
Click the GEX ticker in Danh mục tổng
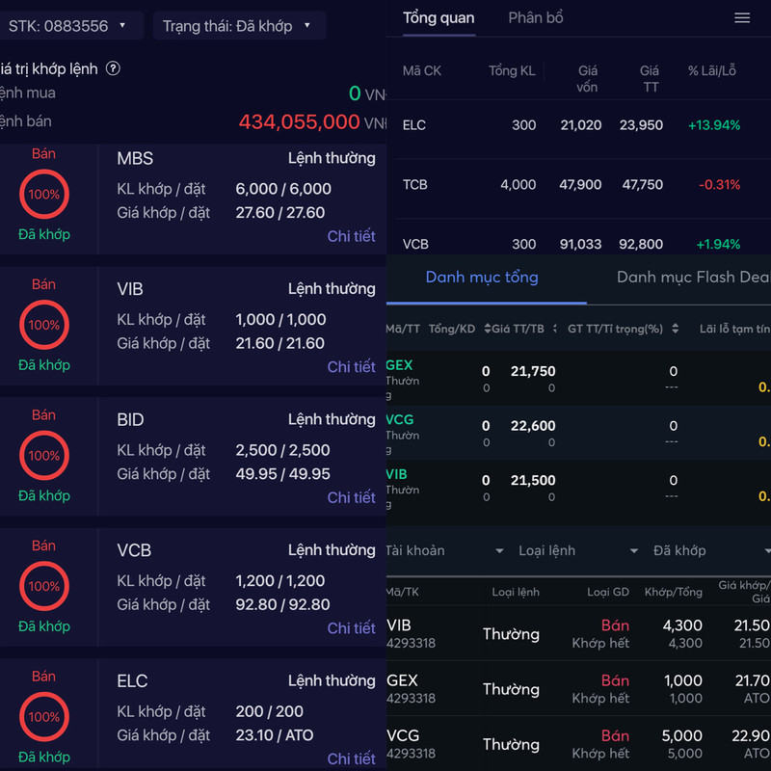pyautogui.click(x=399, y=365)
